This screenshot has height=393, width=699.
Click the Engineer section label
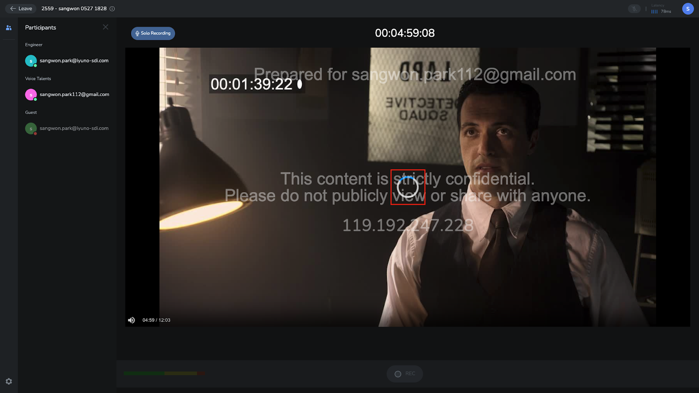tap(34, 45)
